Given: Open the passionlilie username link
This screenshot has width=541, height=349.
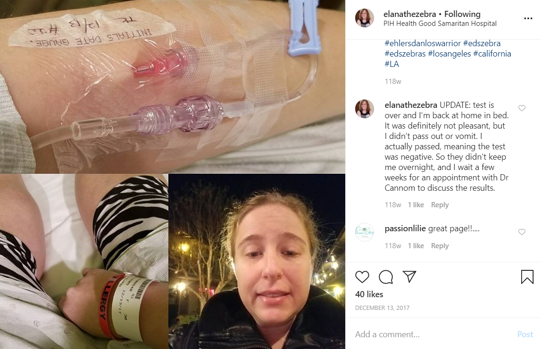Looking at the screenshot, I should point(405,228).
